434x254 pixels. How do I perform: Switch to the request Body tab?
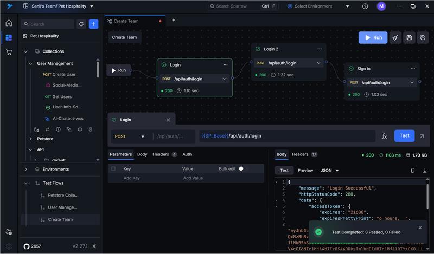pos(142,154)
